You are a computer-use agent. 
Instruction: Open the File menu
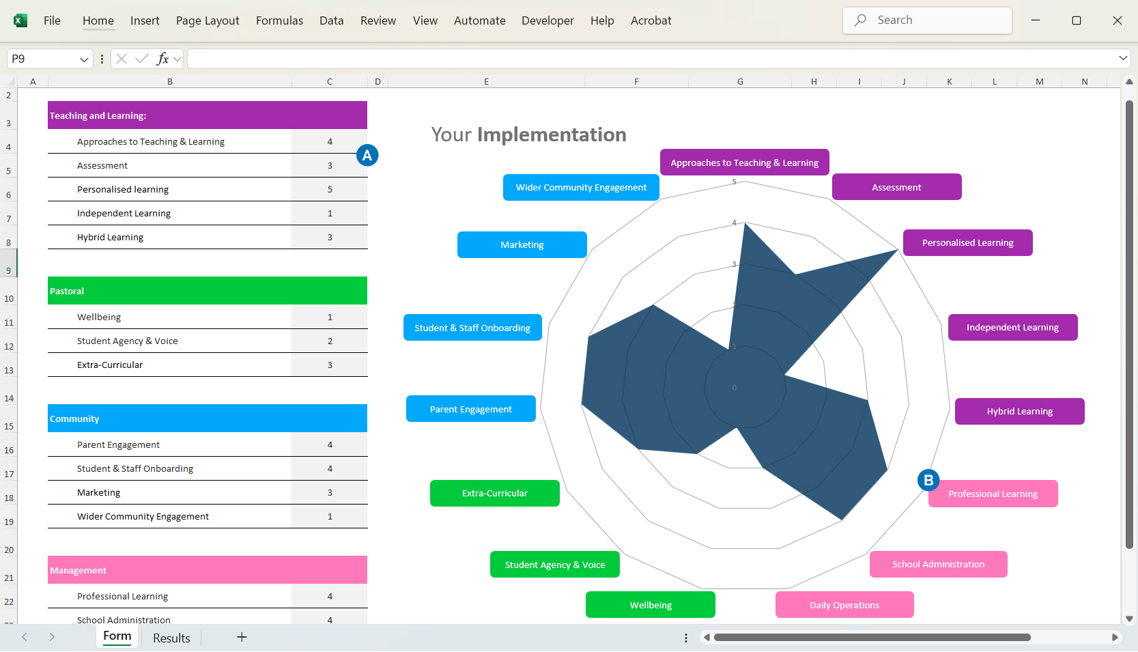(52, 20)
